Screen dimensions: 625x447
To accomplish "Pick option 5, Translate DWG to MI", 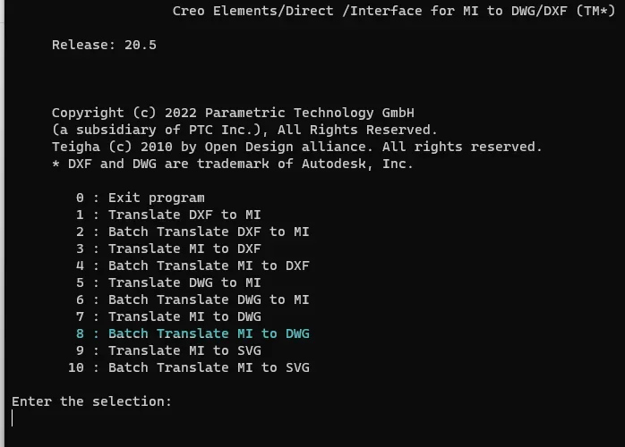I will pyautogui.click(x=168, y=283).
